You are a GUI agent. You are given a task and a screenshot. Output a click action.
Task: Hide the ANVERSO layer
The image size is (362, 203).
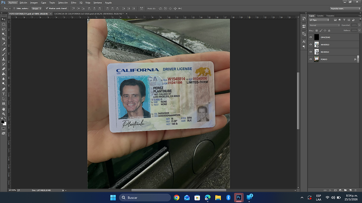point(311,45)
